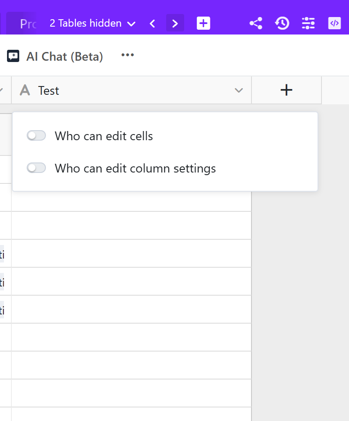Go to previous table with left arrow
Viewport: 349px width, 421px height.
point(152,24)
